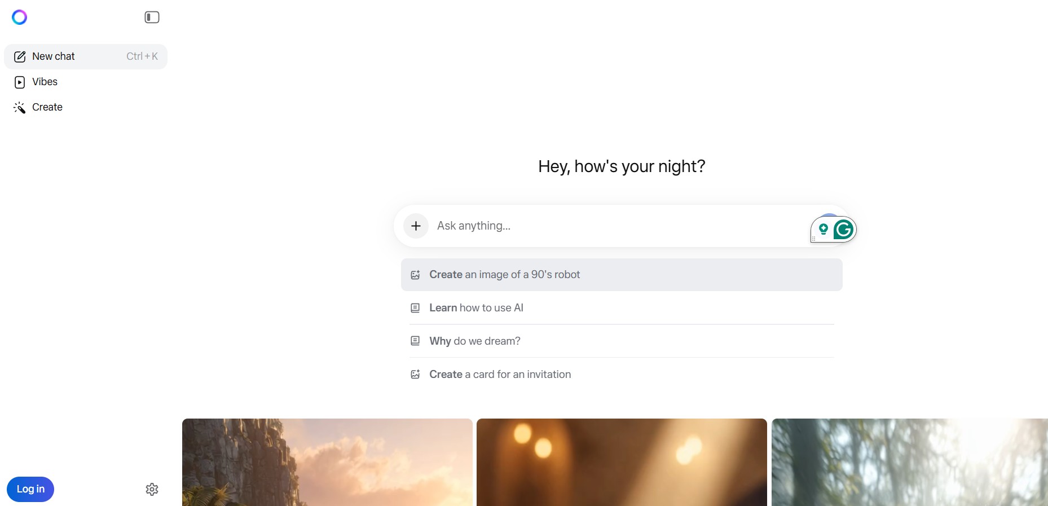The height and width of the screenshot is (506, 1048).
Task: Click the Vibes play icon
Action: pyautogui.click(x=20, y=82)
